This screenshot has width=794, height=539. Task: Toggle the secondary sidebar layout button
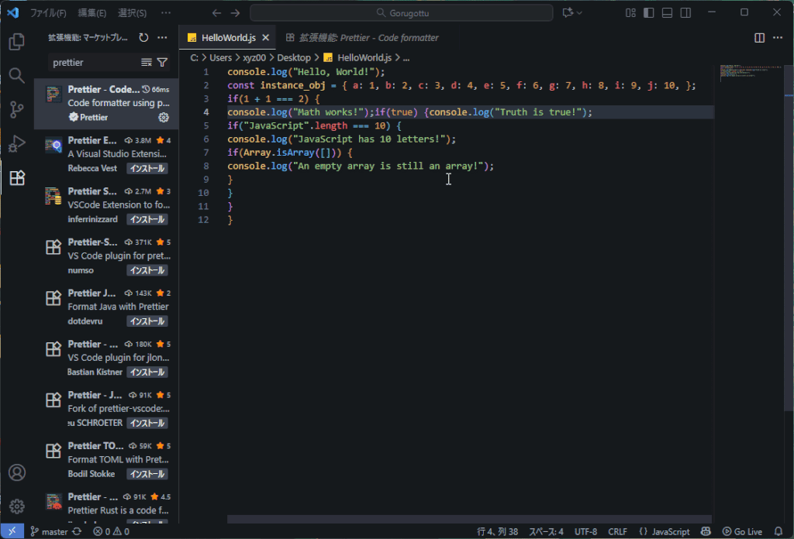click(685, 12)
